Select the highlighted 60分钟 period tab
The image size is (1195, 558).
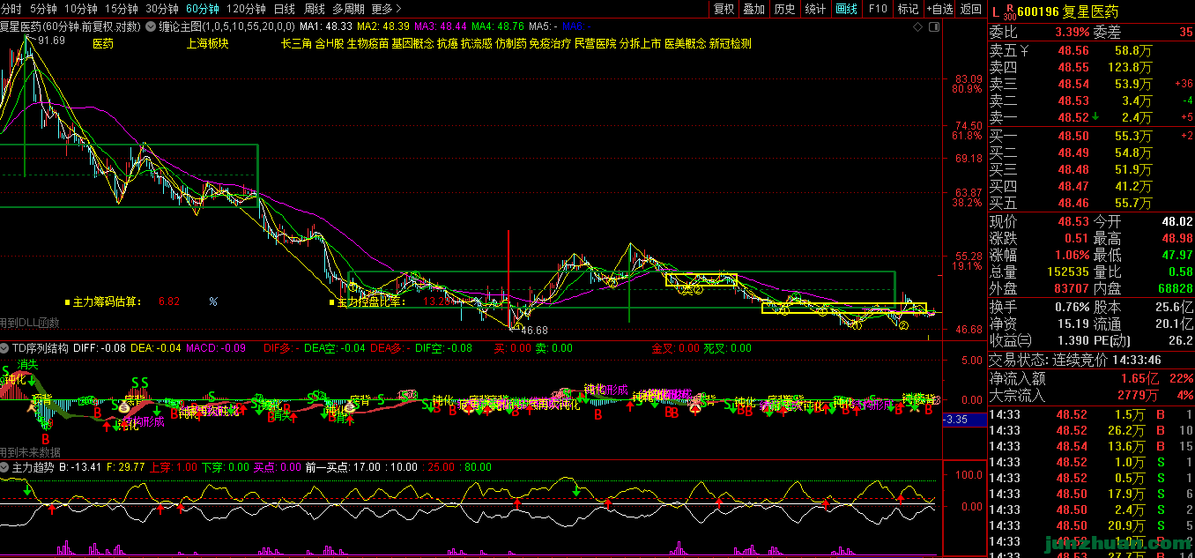pos(203,9)
